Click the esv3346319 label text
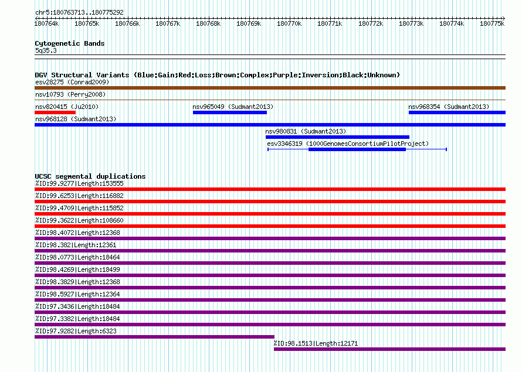The image size is (522, 372). pyautogui.click(x=348, y=144)
